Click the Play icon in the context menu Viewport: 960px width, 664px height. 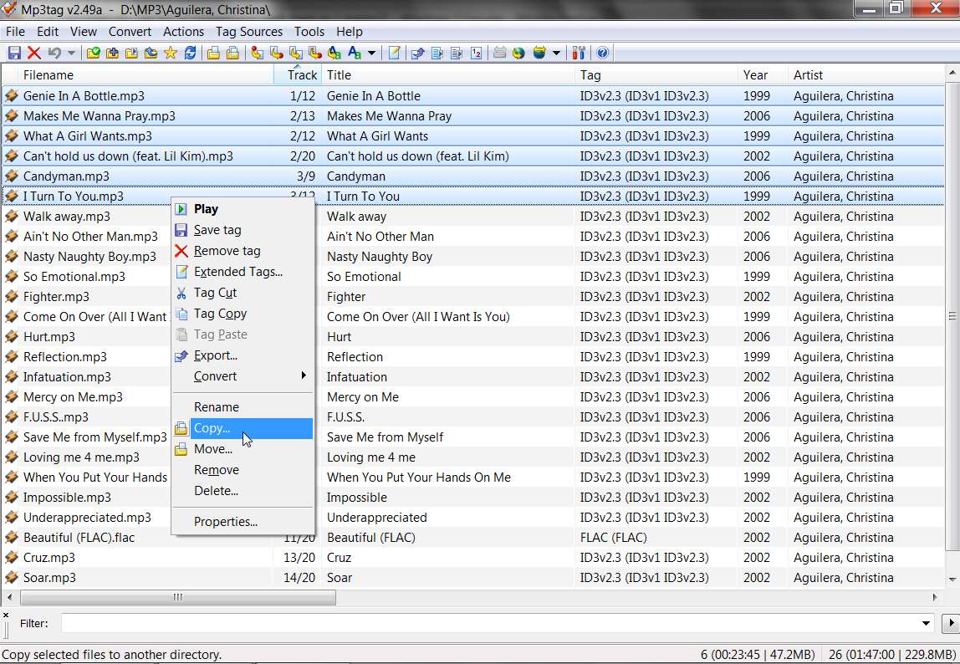181,210
